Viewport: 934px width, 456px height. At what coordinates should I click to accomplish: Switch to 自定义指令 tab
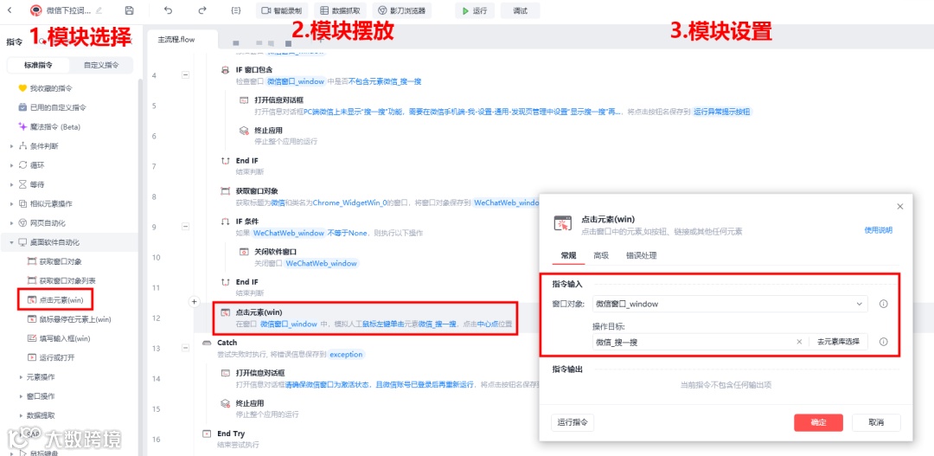100,65
